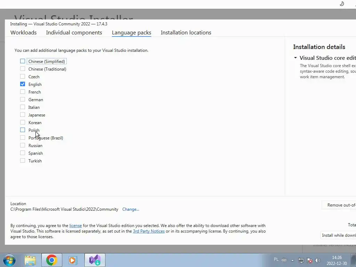Check the Korean language pack

tap(23, 122)
